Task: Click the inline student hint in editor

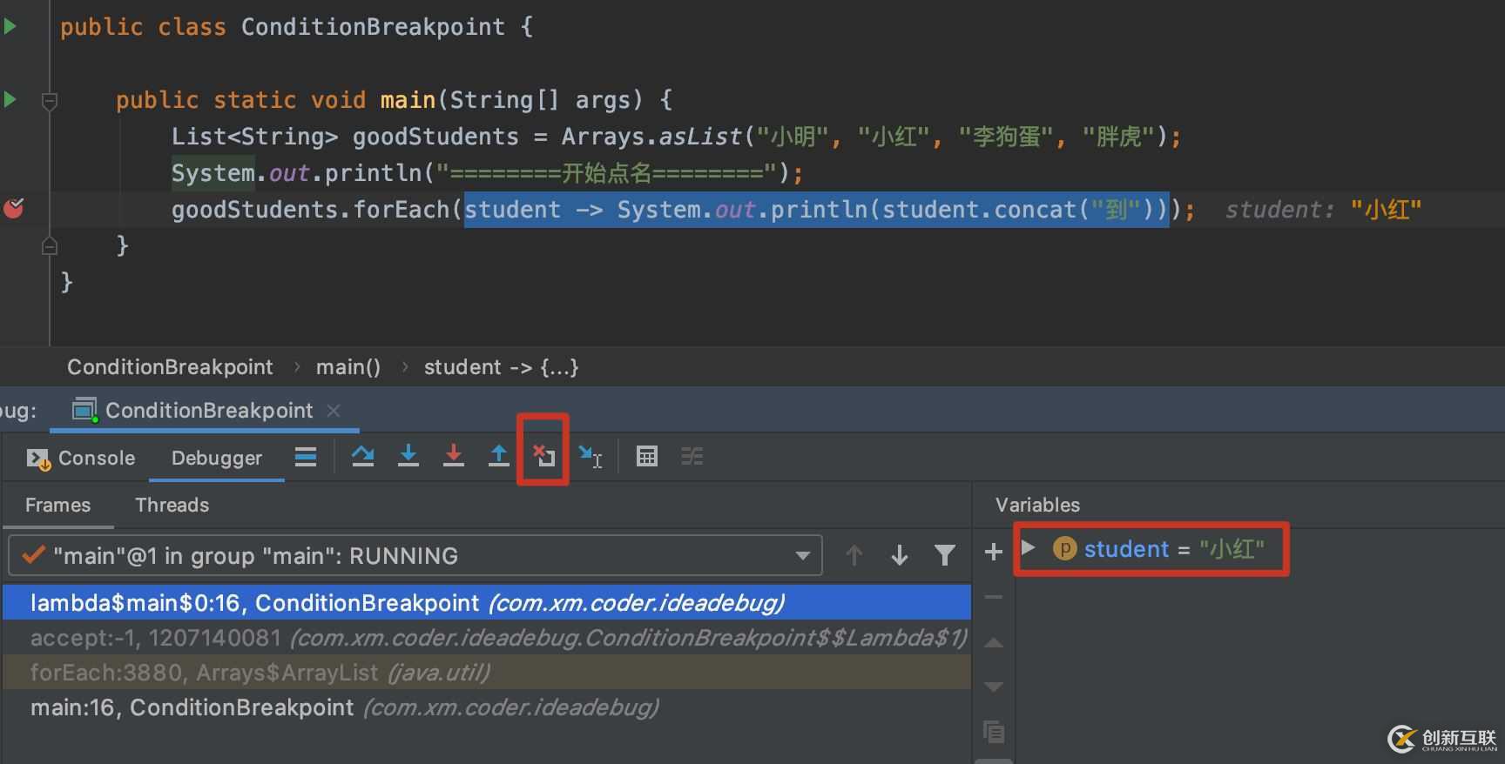Action: [x=1323, y=210]
